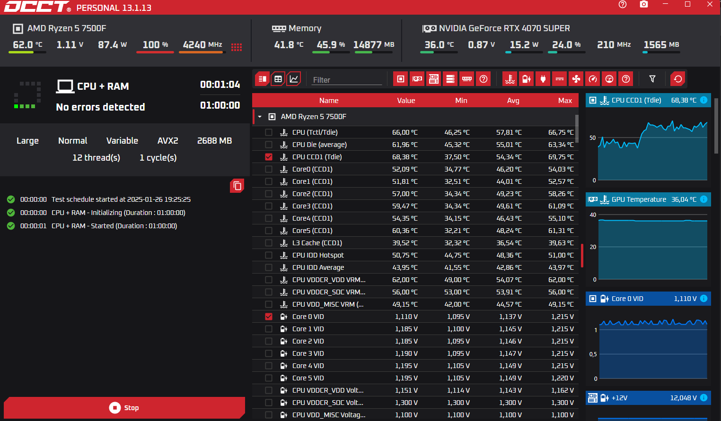Image resolution: width=721 pixels, height=421 pixels.
Task: Toggle the memory module filter icon
Action: click(x=467, y=79)
